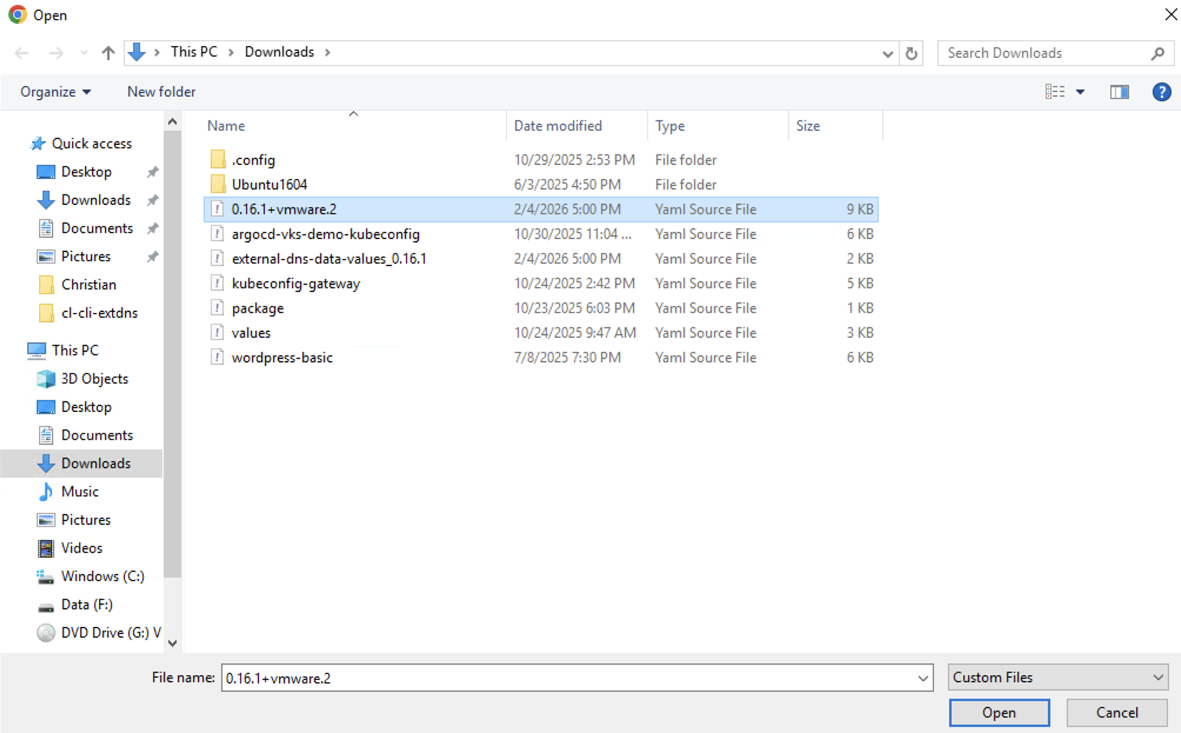Click the search magnifier icon
The image size is (1181, 733).
[x=1157, y=54]
